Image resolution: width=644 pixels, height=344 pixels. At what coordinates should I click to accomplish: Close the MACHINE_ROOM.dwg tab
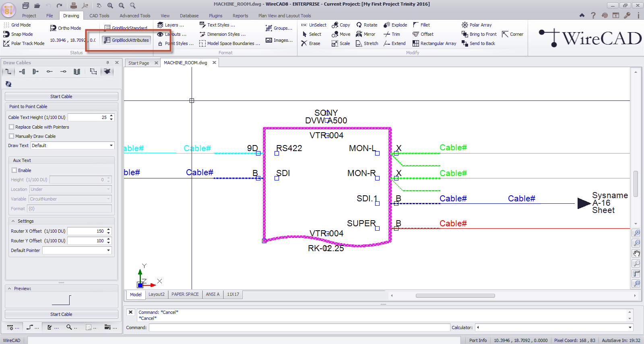tap(215, 63)
